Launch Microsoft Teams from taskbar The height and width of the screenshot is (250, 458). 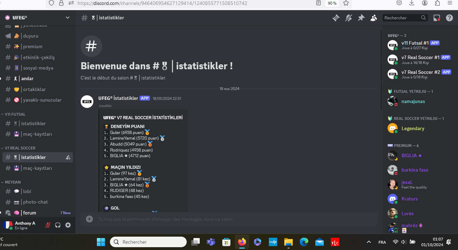211,242
